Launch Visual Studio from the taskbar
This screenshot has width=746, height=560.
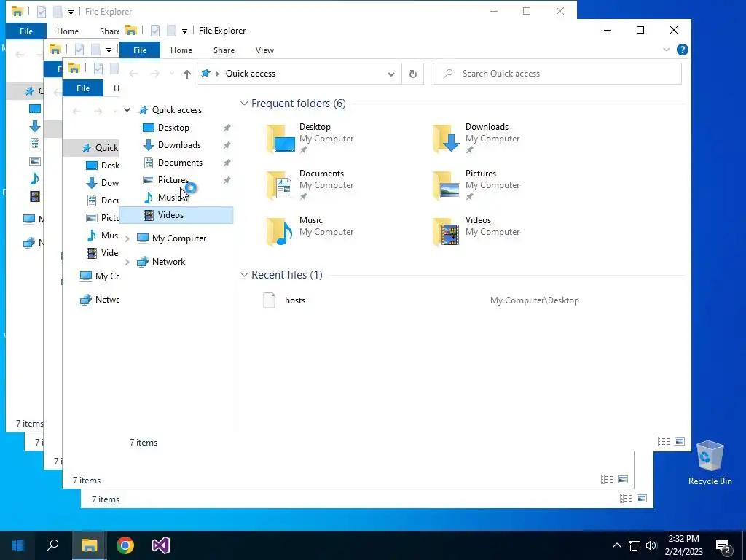tap(161, 545)
